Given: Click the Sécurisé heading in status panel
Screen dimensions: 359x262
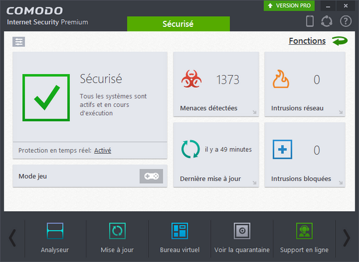Looking at the screenshot, I should click(101, 79).
